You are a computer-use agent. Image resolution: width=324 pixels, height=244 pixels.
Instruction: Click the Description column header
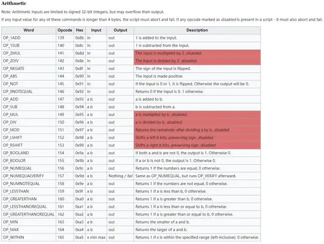click(197, 30)
